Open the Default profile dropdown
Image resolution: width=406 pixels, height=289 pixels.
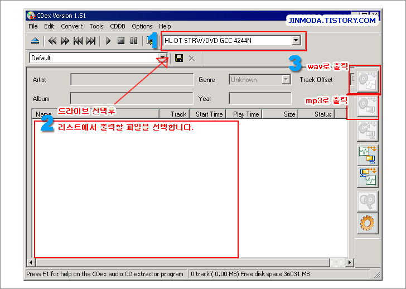pyautogui.click(x=162, y=58)
